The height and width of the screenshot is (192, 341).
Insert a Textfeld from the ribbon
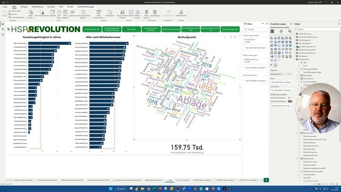tap(131, 13)
